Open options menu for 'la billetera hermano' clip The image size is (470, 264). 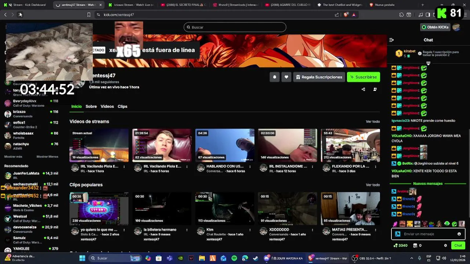[187, 230]
